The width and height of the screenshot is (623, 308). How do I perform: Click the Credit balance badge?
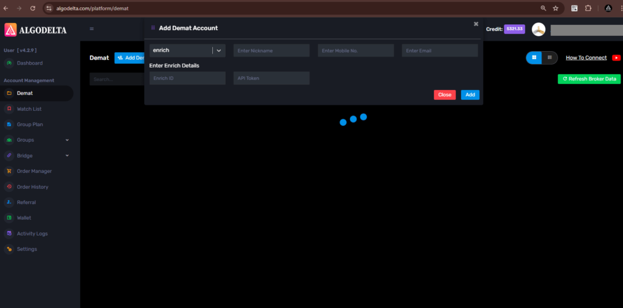click(515, 29)
